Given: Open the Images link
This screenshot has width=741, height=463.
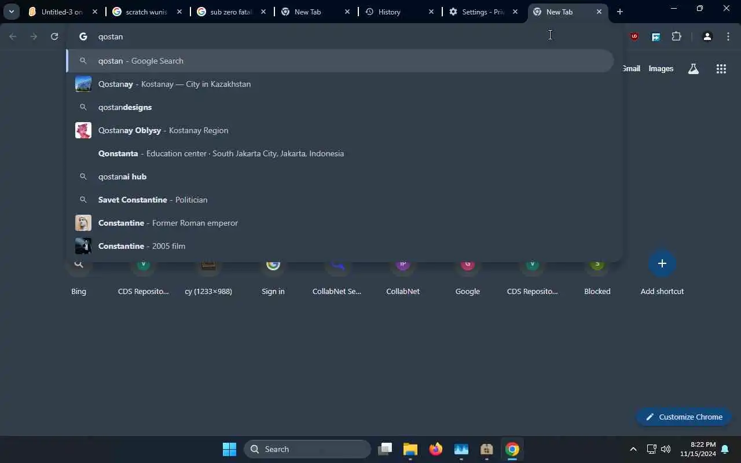Looking at the screenshot, I should coord(661,68).
